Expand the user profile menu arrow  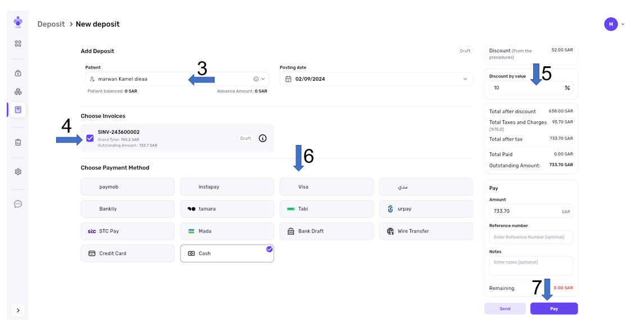(x=623, y=24)
